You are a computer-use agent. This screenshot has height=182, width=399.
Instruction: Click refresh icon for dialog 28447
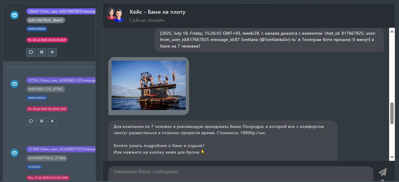(31, 52)
